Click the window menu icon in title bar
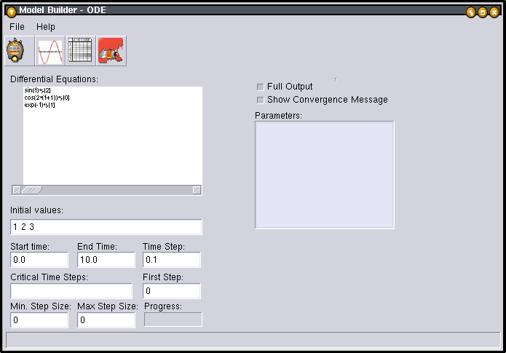This screenshot has height=353, width=506. click(x=11, y=12)
